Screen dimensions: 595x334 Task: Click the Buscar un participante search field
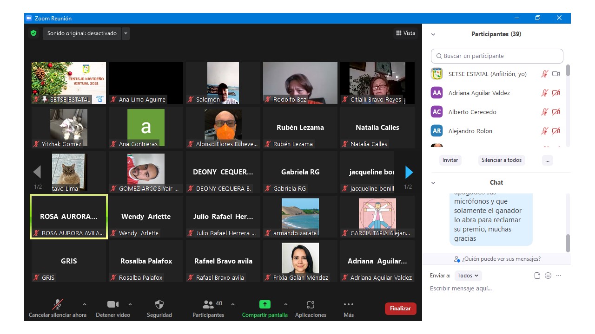pos(497,56)
